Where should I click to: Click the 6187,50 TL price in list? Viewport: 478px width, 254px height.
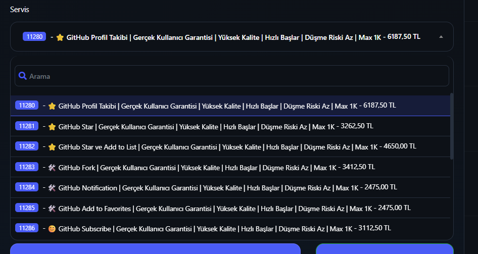(x=380, y=105)
